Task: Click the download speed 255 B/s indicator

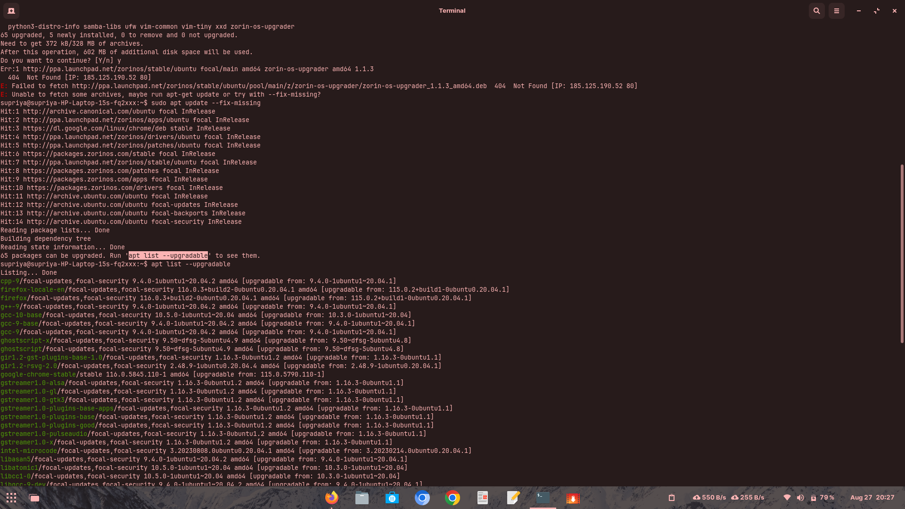Action: (x=748, y=498)
